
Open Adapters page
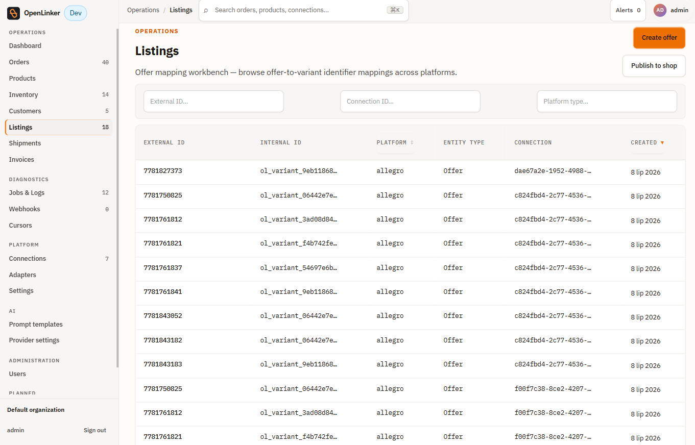(59, 275)
